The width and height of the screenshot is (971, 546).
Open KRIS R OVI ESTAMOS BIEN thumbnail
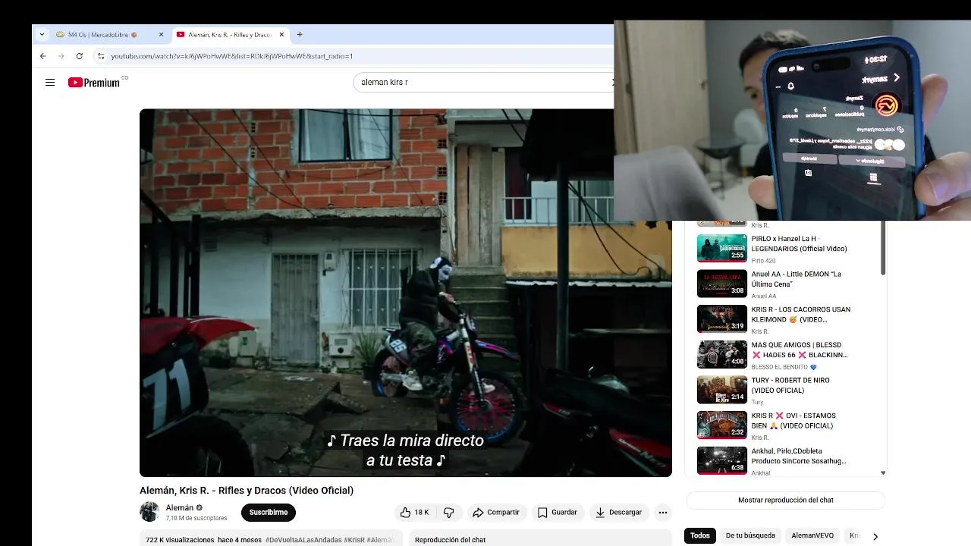722,425
